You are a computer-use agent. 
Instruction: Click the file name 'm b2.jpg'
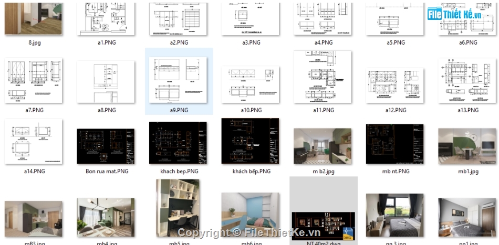(324, 172)
